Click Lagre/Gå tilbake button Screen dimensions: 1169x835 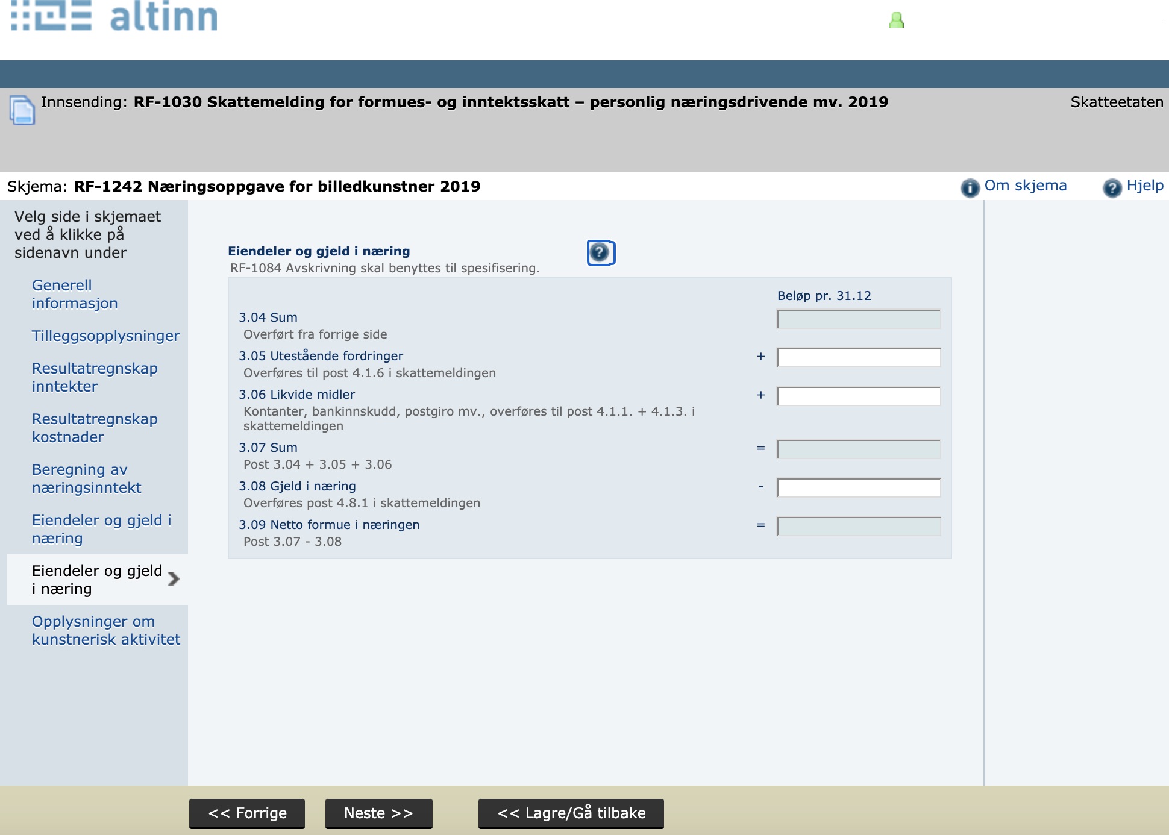click(571, 813)
